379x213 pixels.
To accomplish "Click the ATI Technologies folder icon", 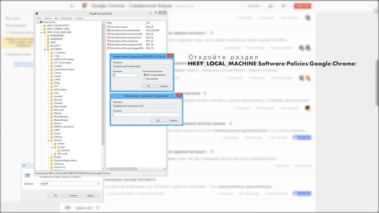I will pos(52,63).
